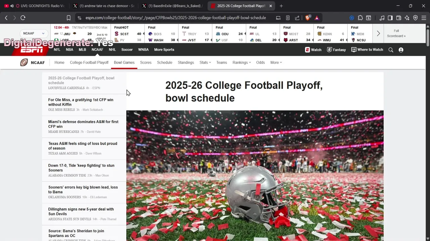This screenshot has height=241, width=430.
Task: Open a new tab with plus button
Action: pyautogui.click(x=281, y=6)
